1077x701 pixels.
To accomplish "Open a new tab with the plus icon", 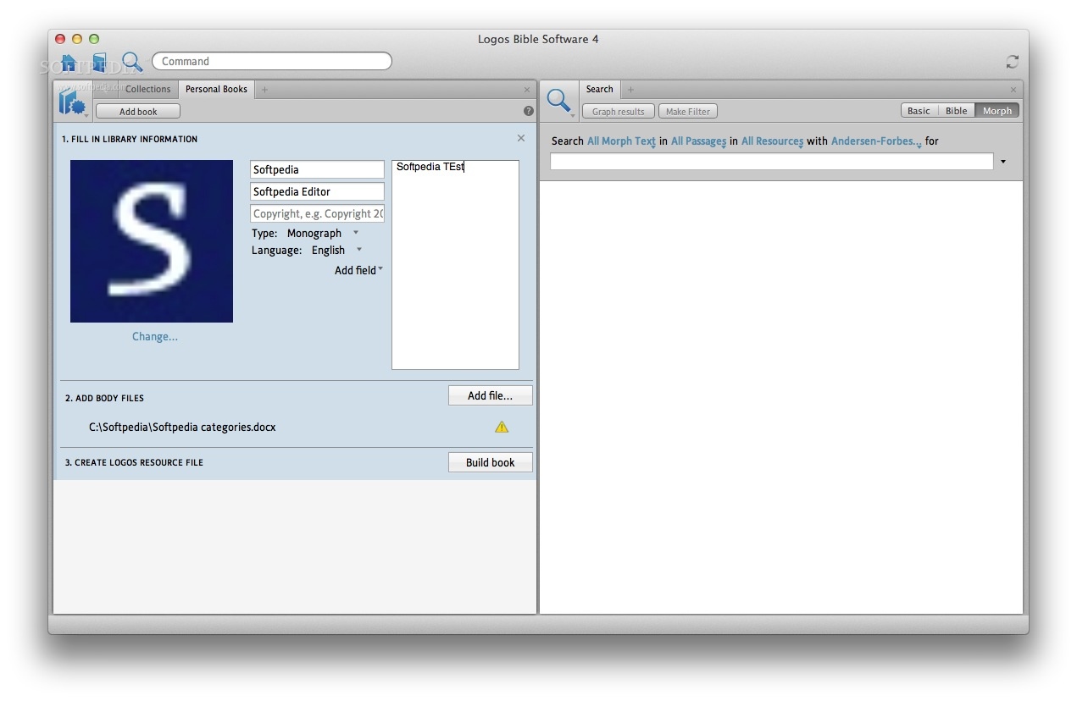I will point(264,89).
